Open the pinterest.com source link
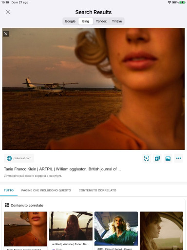This screenshot has height=250, width=187. 19,158
